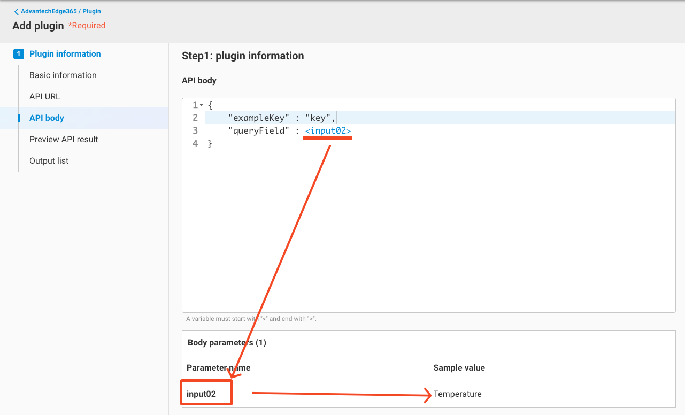Select the "Basic information" step in the sidebar

pos(63,75)
